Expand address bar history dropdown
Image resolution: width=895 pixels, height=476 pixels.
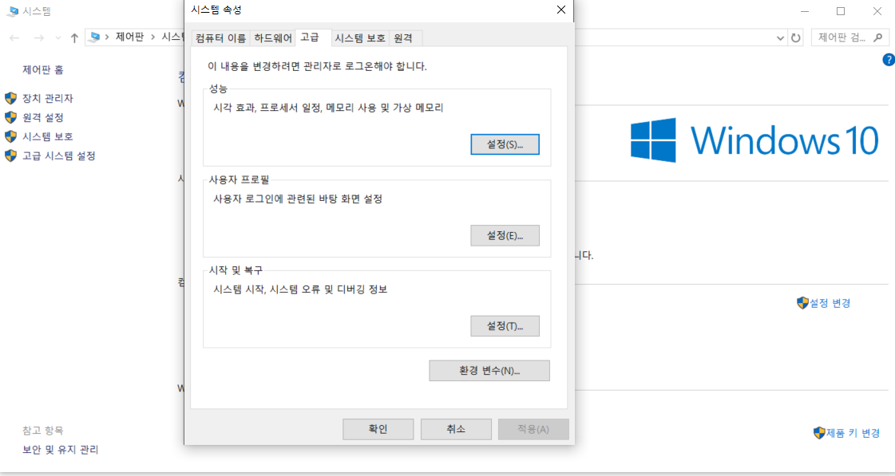click(780, 38)
